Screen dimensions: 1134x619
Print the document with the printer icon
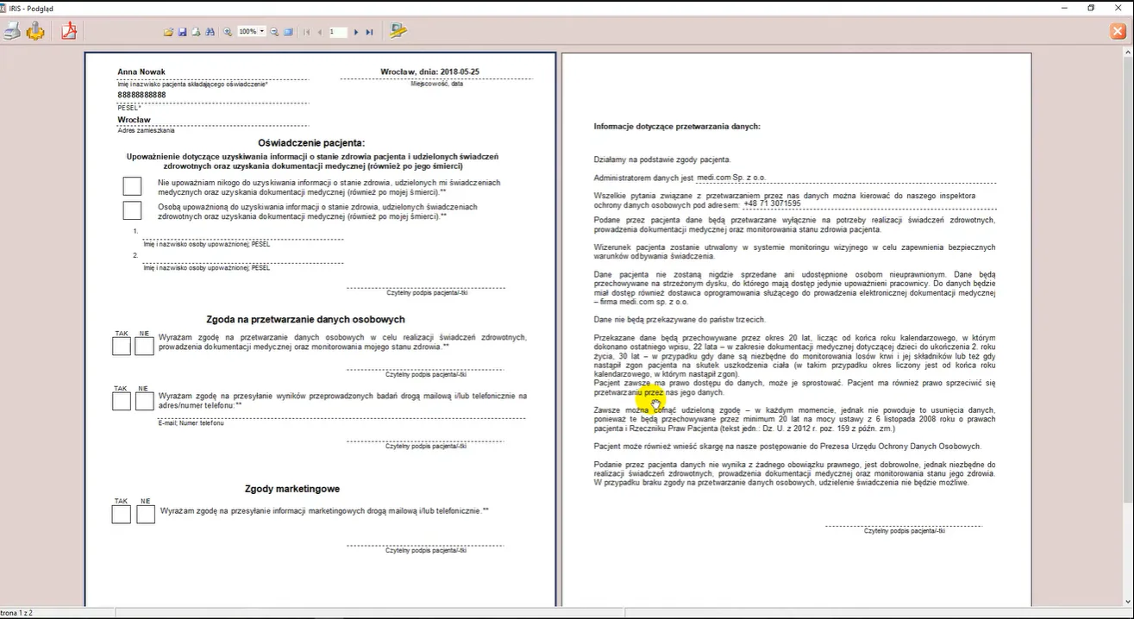coord(11,31)
